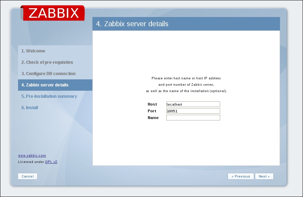Viewport: 303px width, 197px height.
Task: Go back with the Previous button
Action: [241, 176]
